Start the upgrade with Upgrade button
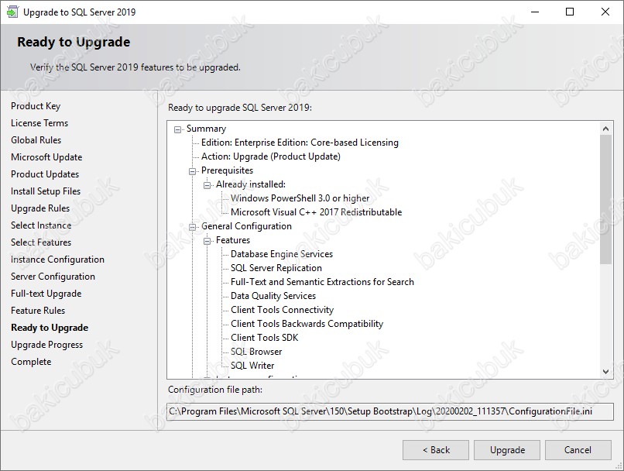The image size is (624, 471). click(x=507, y=450)
